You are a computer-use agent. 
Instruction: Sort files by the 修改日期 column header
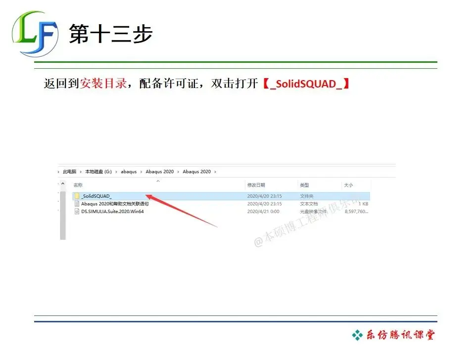coord(256,185)
